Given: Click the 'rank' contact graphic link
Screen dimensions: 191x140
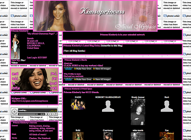Looking at the screenshot, I should [54, 88].
